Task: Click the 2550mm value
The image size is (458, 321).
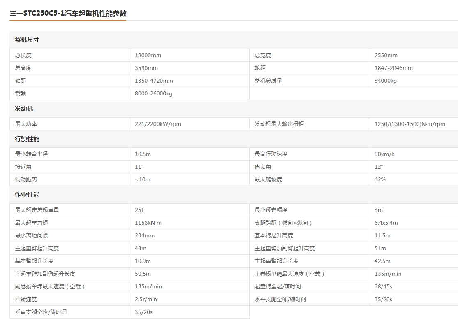Action: point(386,55)
